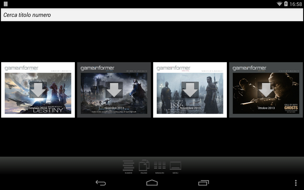Go back with the Android back button
This screenshot has width=304, height=190.
[x=101, y=183]
